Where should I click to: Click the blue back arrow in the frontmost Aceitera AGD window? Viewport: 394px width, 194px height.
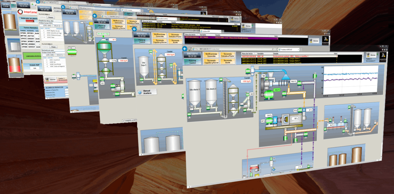185,49
